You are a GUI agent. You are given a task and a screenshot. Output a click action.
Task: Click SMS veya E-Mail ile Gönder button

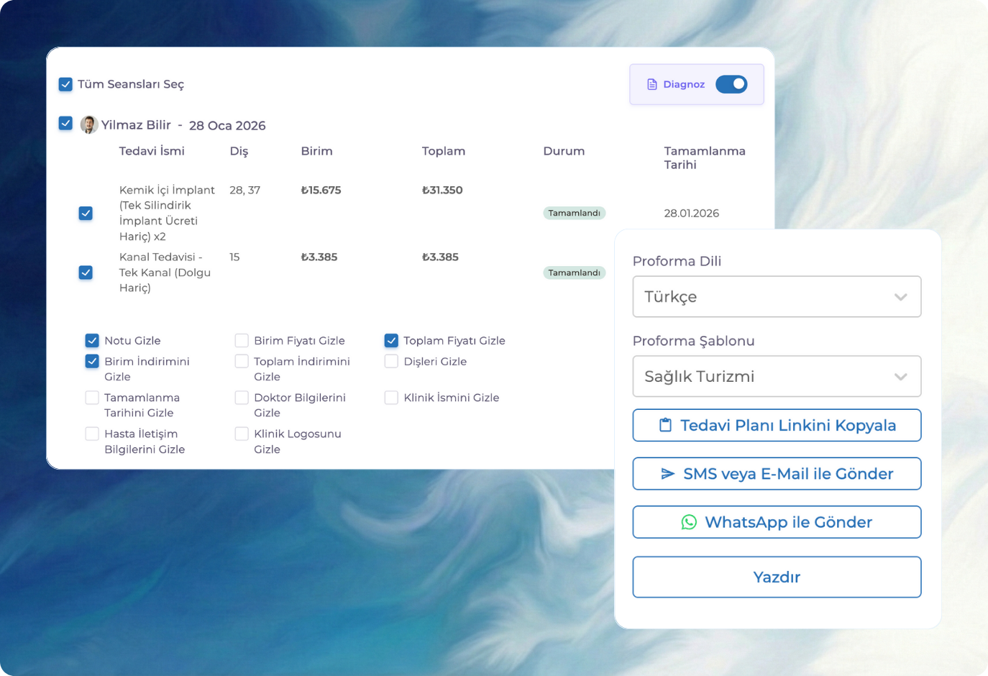[x=777, y=473]
